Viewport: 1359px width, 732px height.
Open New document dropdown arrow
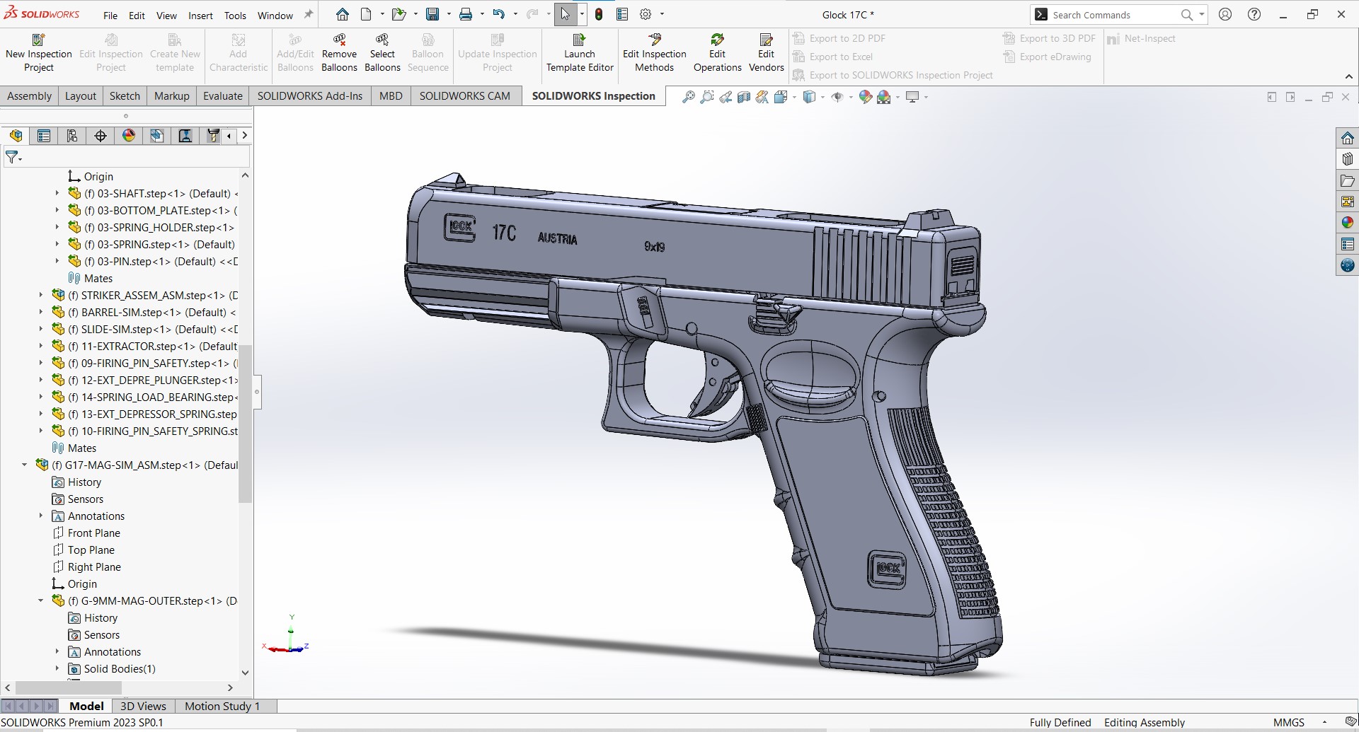[382, 14]
